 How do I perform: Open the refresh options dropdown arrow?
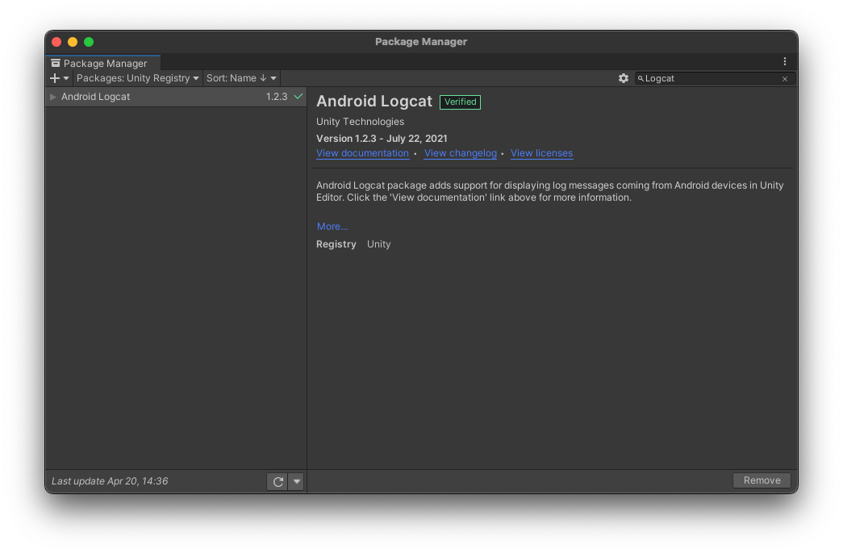pos(295,481)
